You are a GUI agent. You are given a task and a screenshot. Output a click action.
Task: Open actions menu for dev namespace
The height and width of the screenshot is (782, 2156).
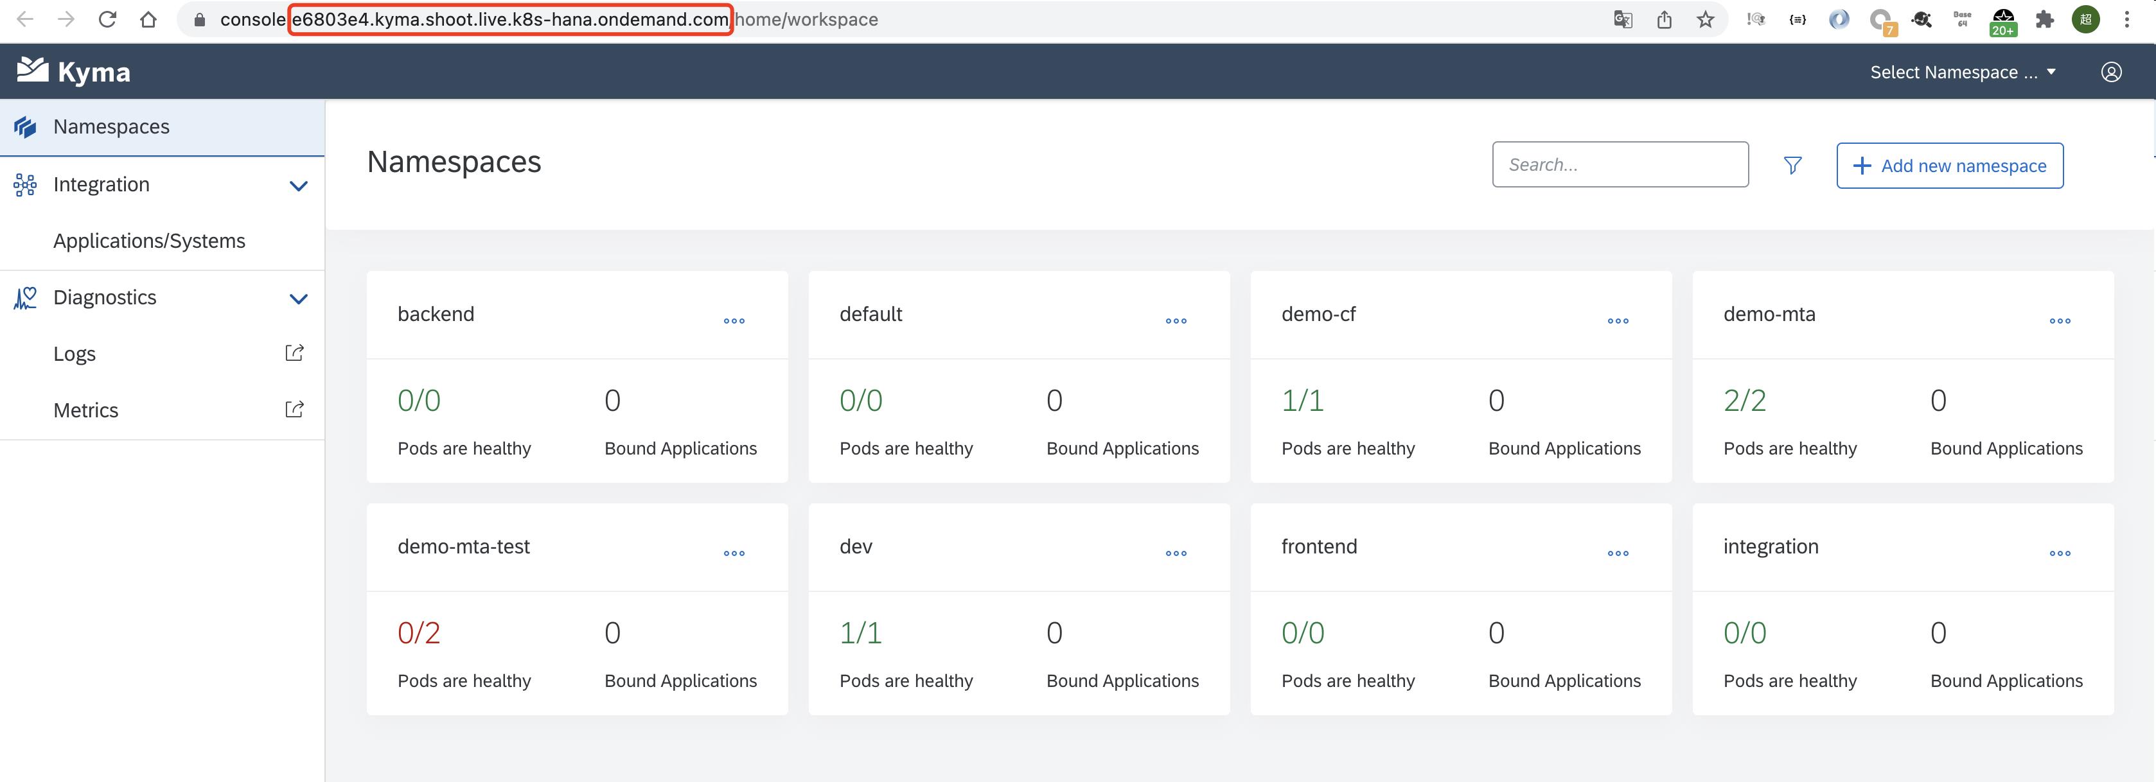click(x=1176, y=553)
